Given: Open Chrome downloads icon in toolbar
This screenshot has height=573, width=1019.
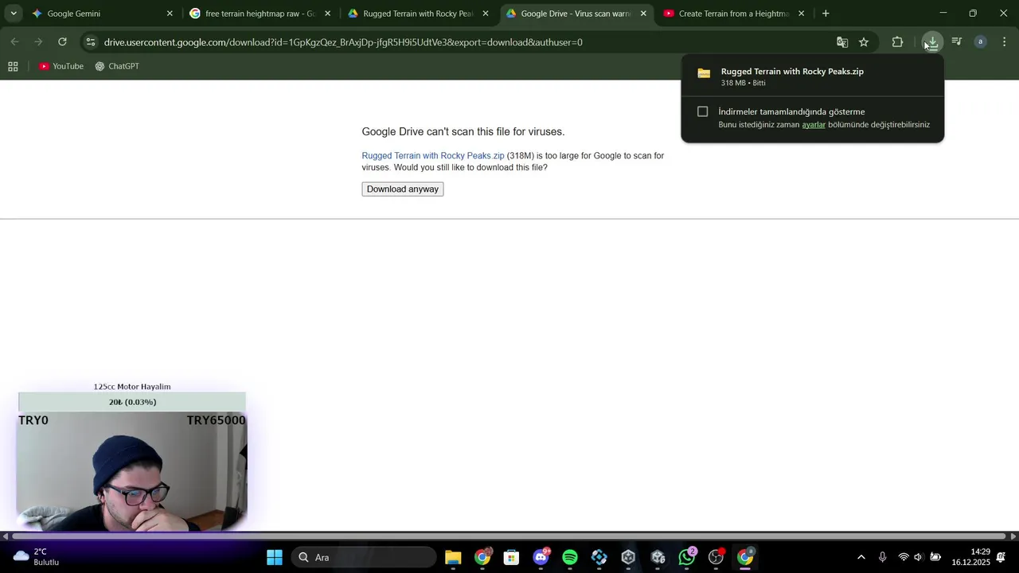Looking at the screenshot, I should 932,42.
